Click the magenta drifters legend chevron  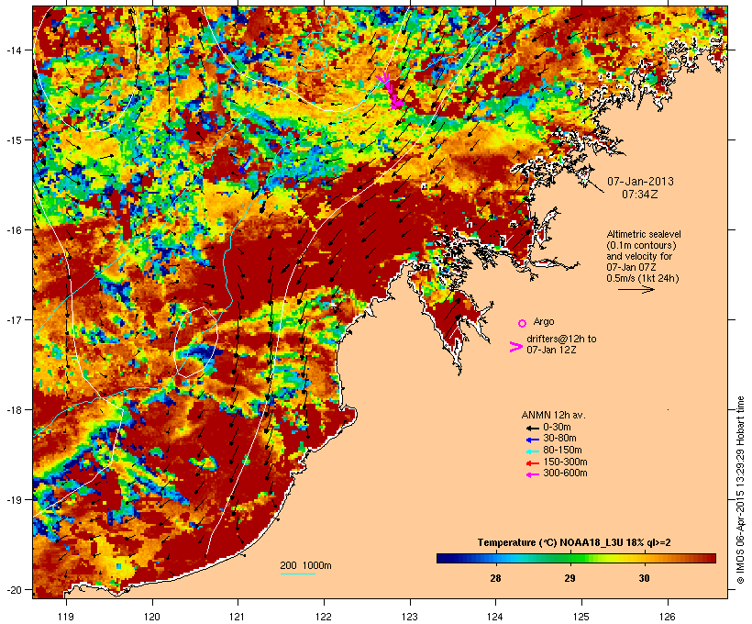(x=515, y=347)
